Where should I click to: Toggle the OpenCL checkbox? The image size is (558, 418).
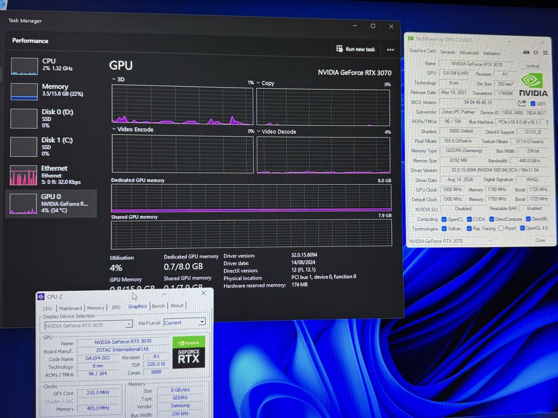(444, 219)
